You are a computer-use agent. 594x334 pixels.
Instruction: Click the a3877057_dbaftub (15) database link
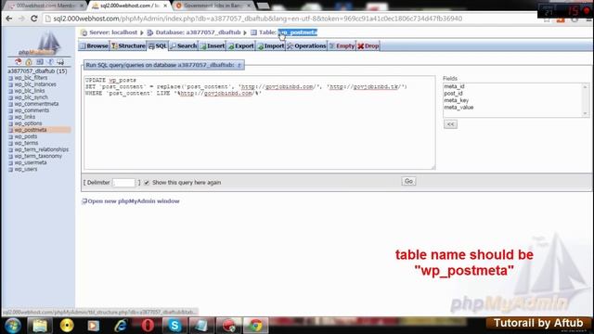tap(37, 71)
